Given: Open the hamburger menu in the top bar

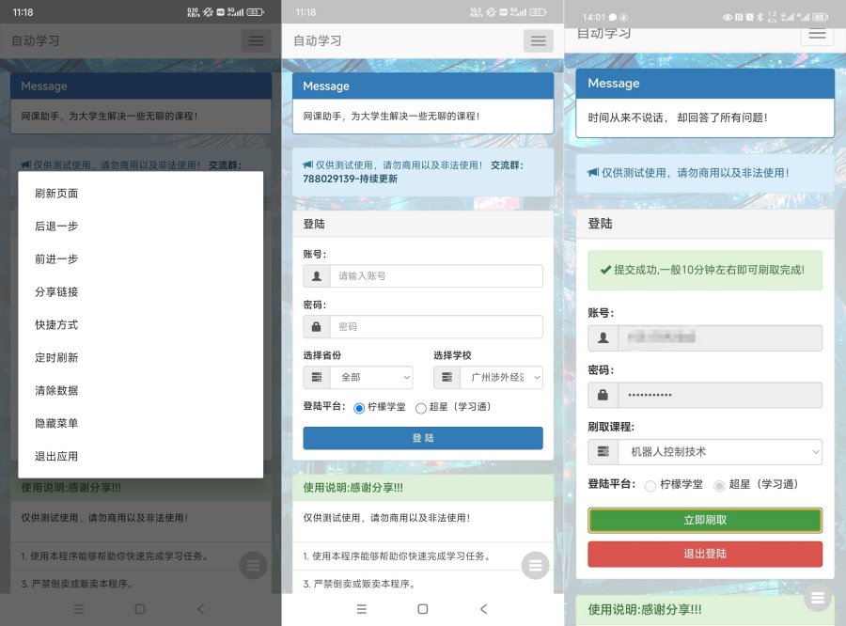Looking at the screenshot, I should coord(539,41).
